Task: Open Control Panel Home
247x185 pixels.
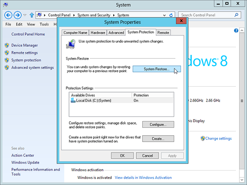Action: tap(28, 34)
